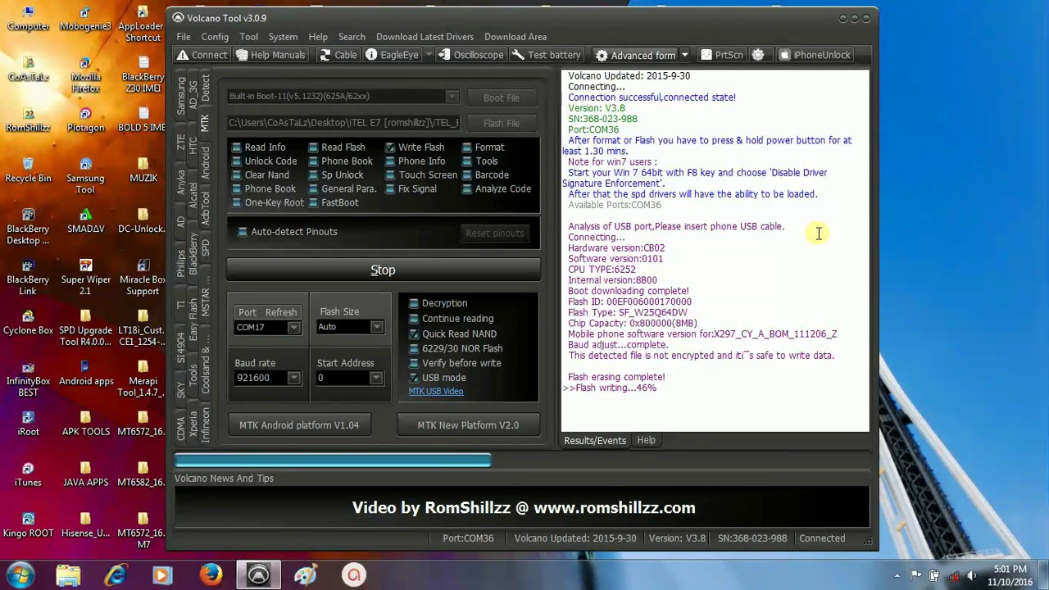This screenshot has width=1049, height=590.
Task: Enable the Decryption checkbox
Action: 414,303
